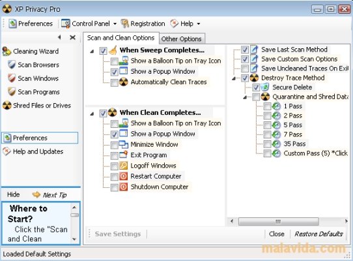Screen dimensions: 353x261
Task: Click the 35 Pass globe icon
Action: 276,144
